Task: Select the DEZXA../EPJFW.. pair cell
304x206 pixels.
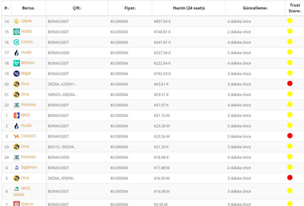Action: 61,178
